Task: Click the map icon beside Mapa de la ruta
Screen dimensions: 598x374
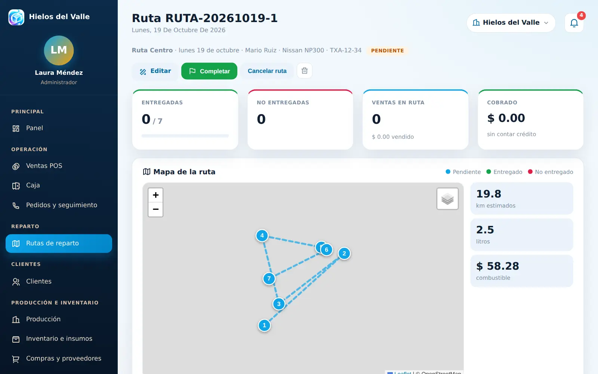Action: pos(147,172)
